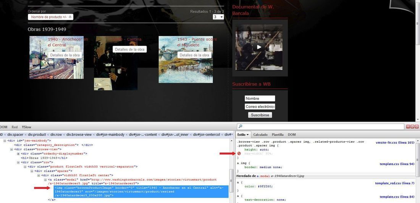Image resolution: width=420 pixels, height=203 pixels.
Task: Select div#jsn-mainbody in the breadcrumb path
Action: (x=110, y=135)
